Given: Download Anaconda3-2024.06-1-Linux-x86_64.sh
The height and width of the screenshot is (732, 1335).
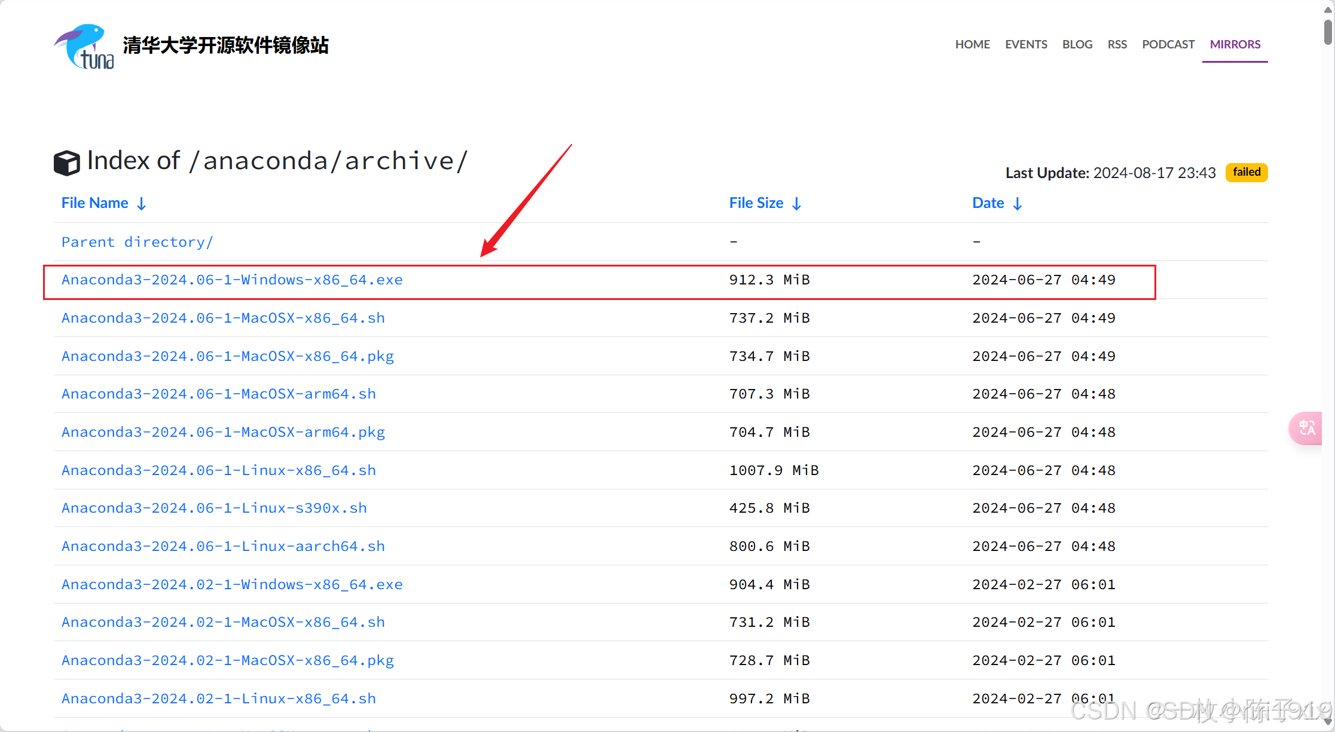Looking at the screenshot, I should tap(219, 470).
